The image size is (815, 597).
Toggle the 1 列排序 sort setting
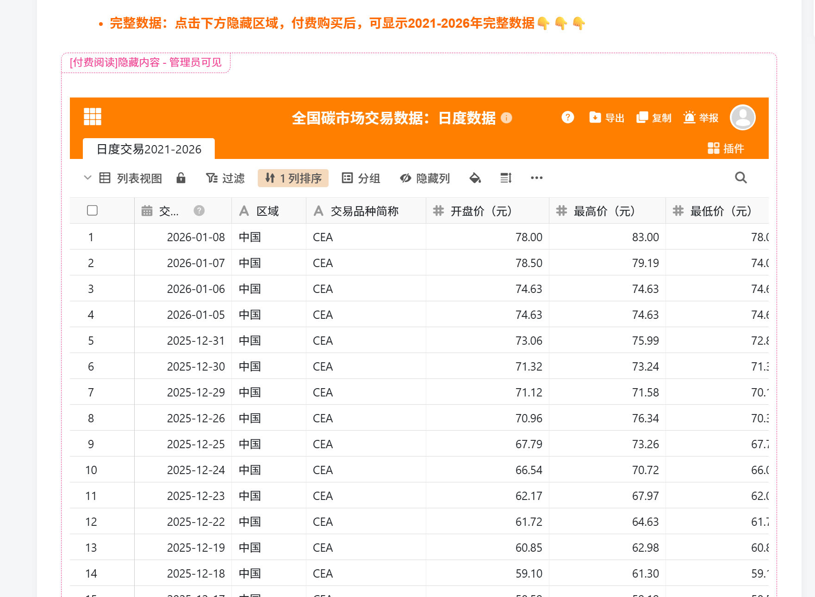click(x=293, y=178)
